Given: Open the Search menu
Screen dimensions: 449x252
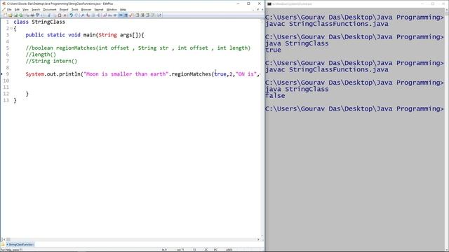Looking at the screenshot, I should point(36,10).
